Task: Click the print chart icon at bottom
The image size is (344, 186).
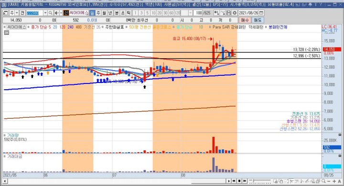Action: tap(318, 181)
